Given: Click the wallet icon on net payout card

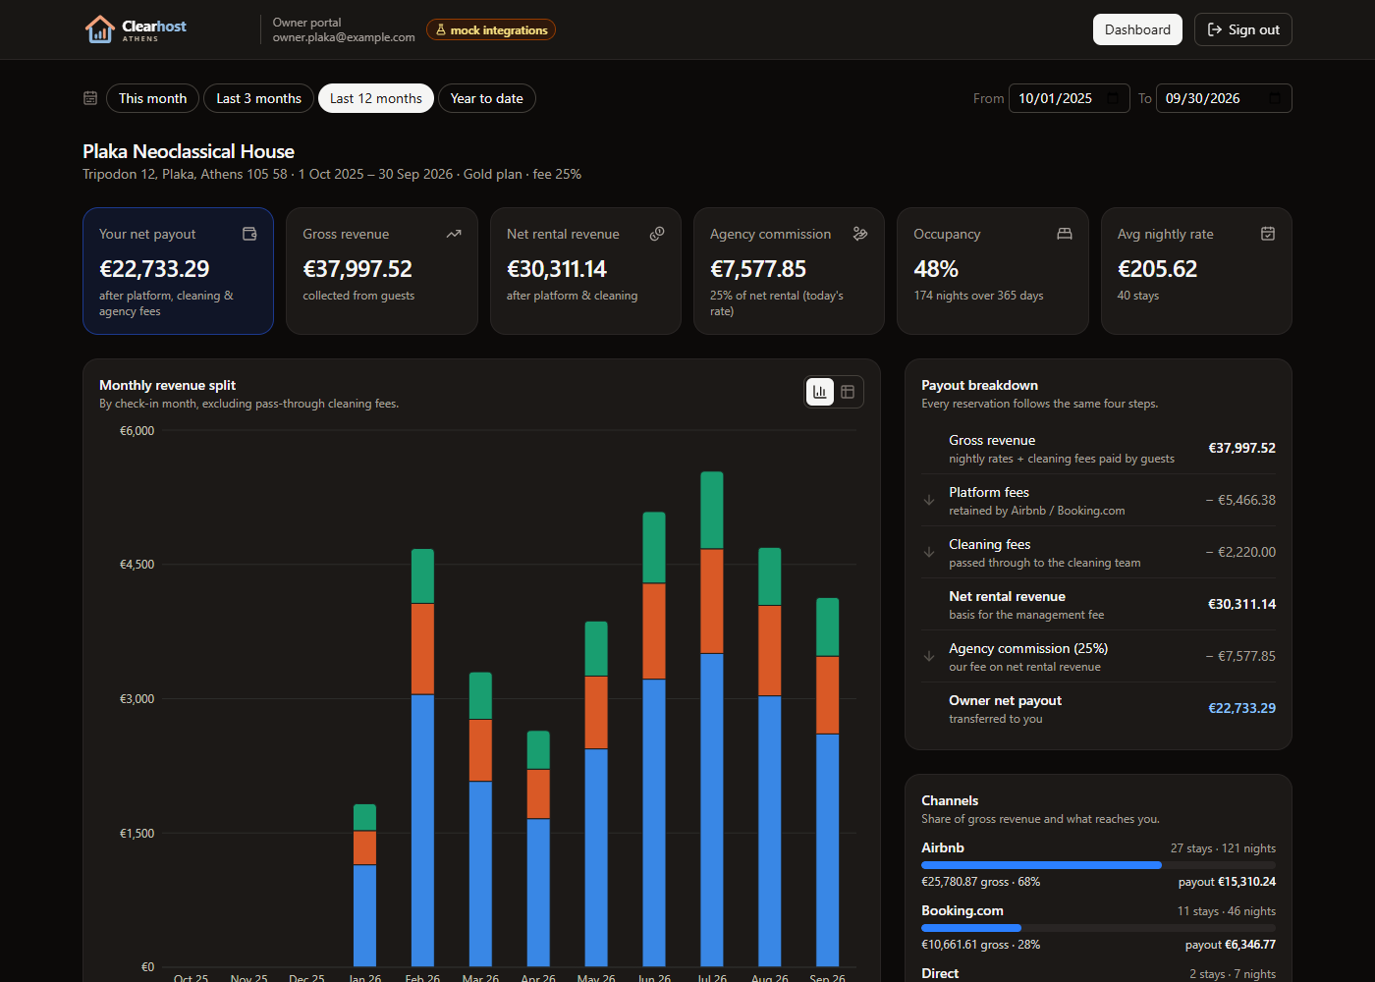Looking at the screenshot, I should pyautogui.click(x=249, y=234).
